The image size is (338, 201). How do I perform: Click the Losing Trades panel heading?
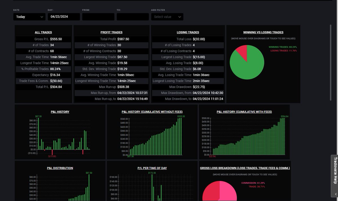(188, 32)
